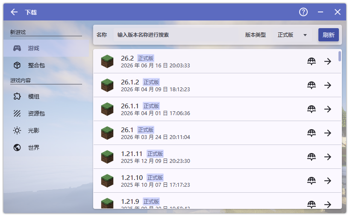Open the 版本类型 dropdown showing 正式版
The height and width of the screenshot is (217, 350).
click(292, 35)
